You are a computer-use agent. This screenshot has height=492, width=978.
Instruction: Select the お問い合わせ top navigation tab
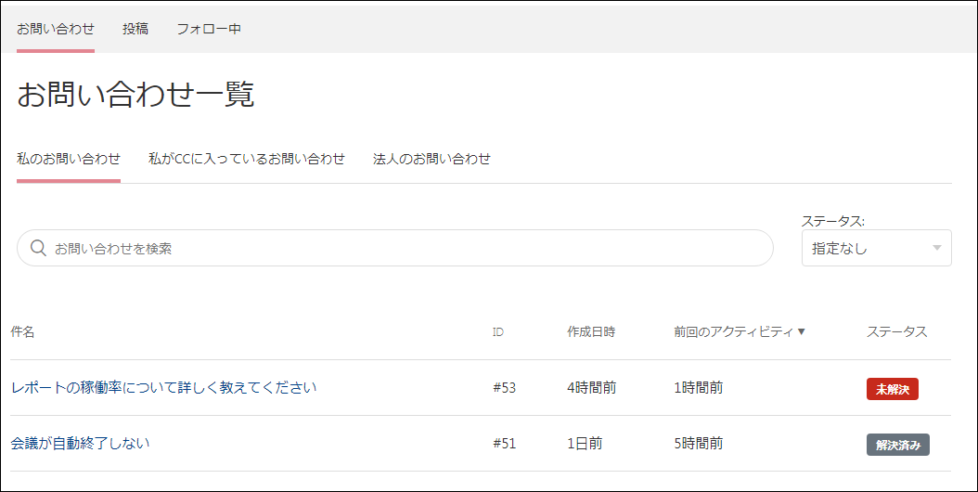(x=56, y=29)
